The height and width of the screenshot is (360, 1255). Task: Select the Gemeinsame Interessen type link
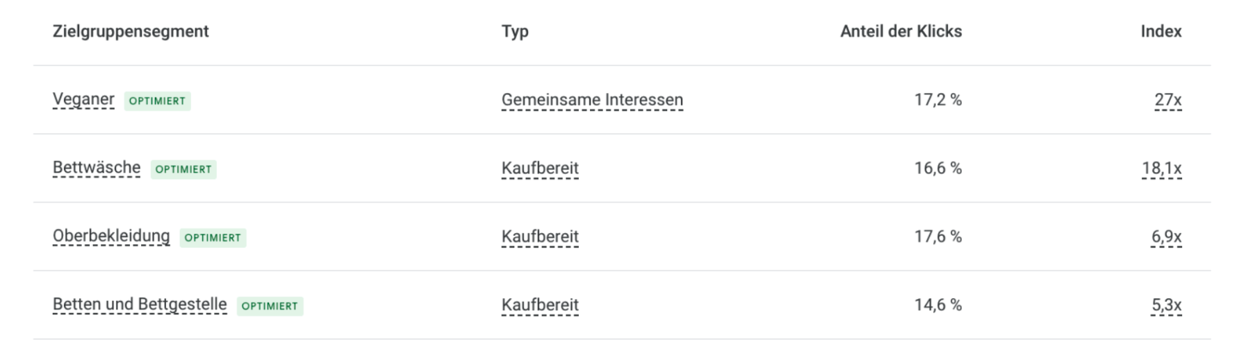click(x=592, y=100)
